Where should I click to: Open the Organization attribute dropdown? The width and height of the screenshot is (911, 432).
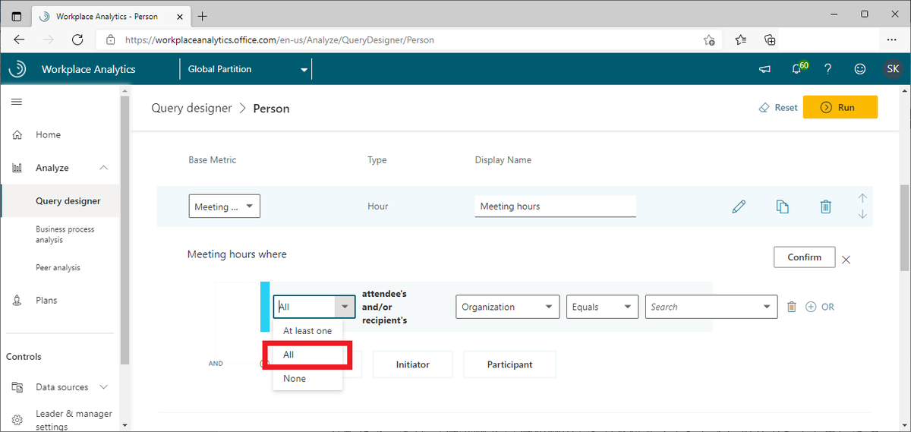508,307
